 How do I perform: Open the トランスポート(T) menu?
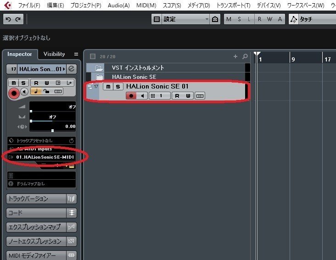click(233, 6)
